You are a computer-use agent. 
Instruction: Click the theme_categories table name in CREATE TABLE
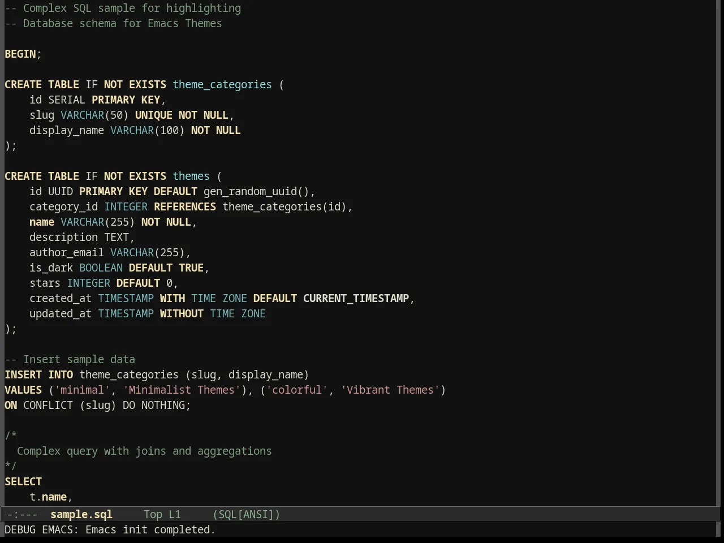[222, 84]
